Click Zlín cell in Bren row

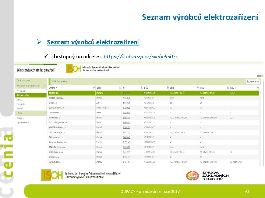coord(98,103)
